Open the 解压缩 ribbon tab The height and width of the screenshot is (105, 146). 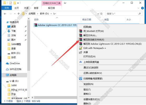[x=51, y=8]
